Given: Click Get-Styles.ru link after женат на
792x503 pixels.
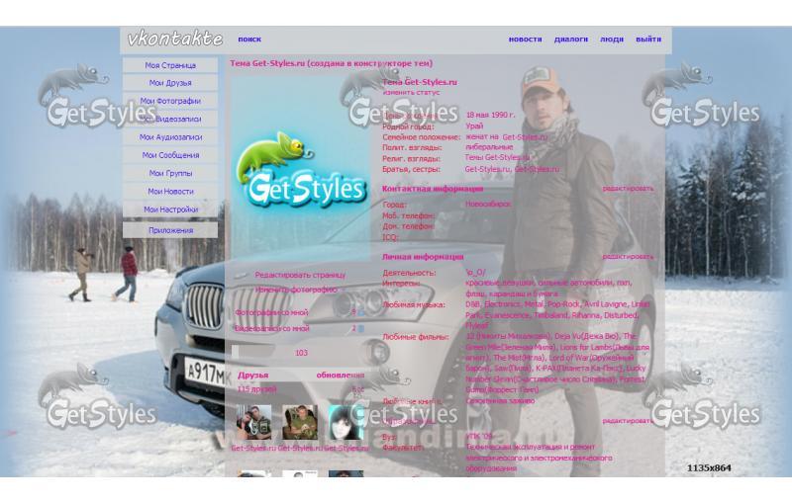Looking at the screenshot, I should pyautogui.click(x=525, y=136).
